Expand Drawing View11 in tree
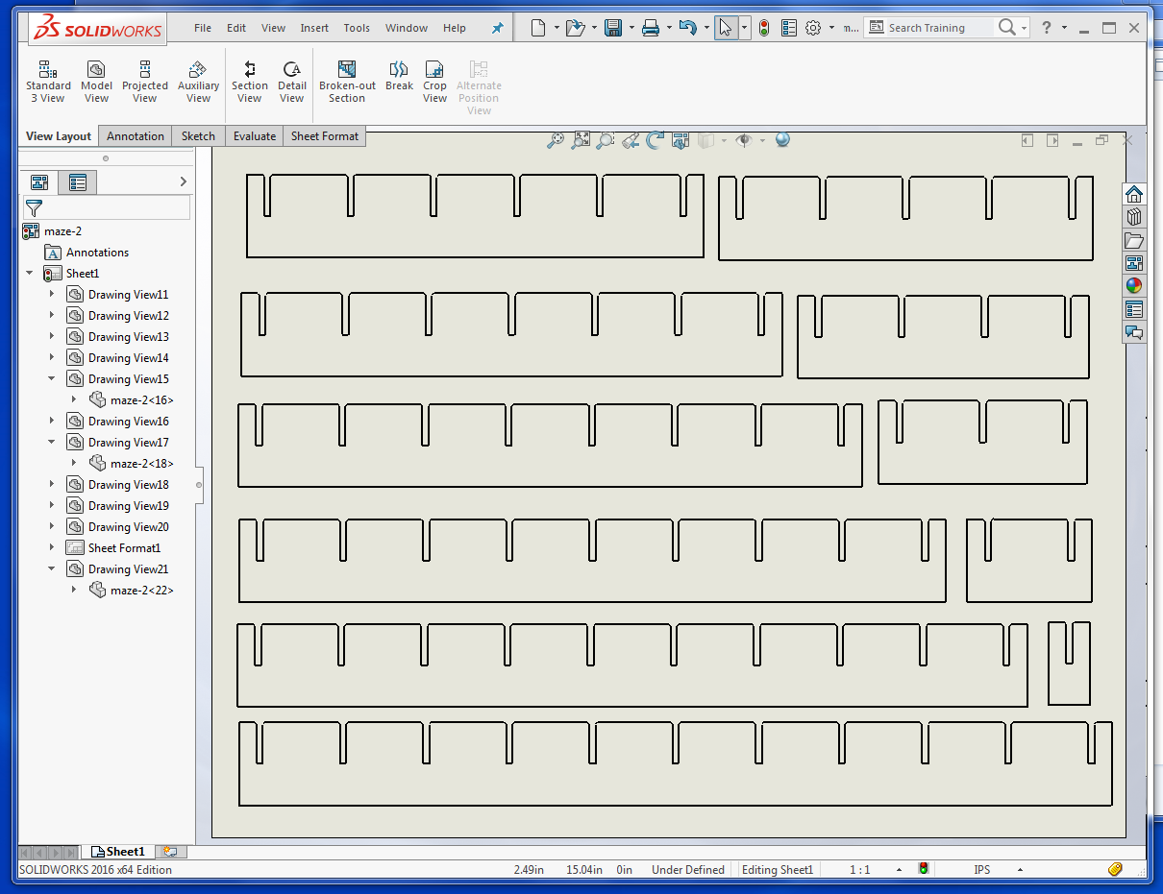 pos(52,295)
